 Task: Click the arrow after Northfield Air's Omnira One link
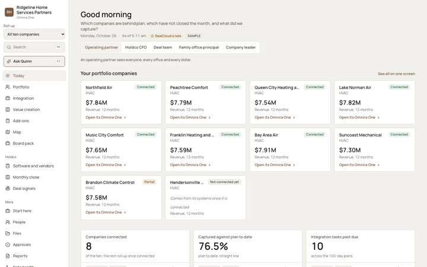(125, 117)
